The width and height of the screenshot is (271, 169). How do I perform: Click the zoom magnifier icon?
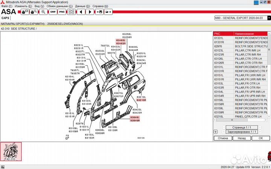click(x=43, y=12)
